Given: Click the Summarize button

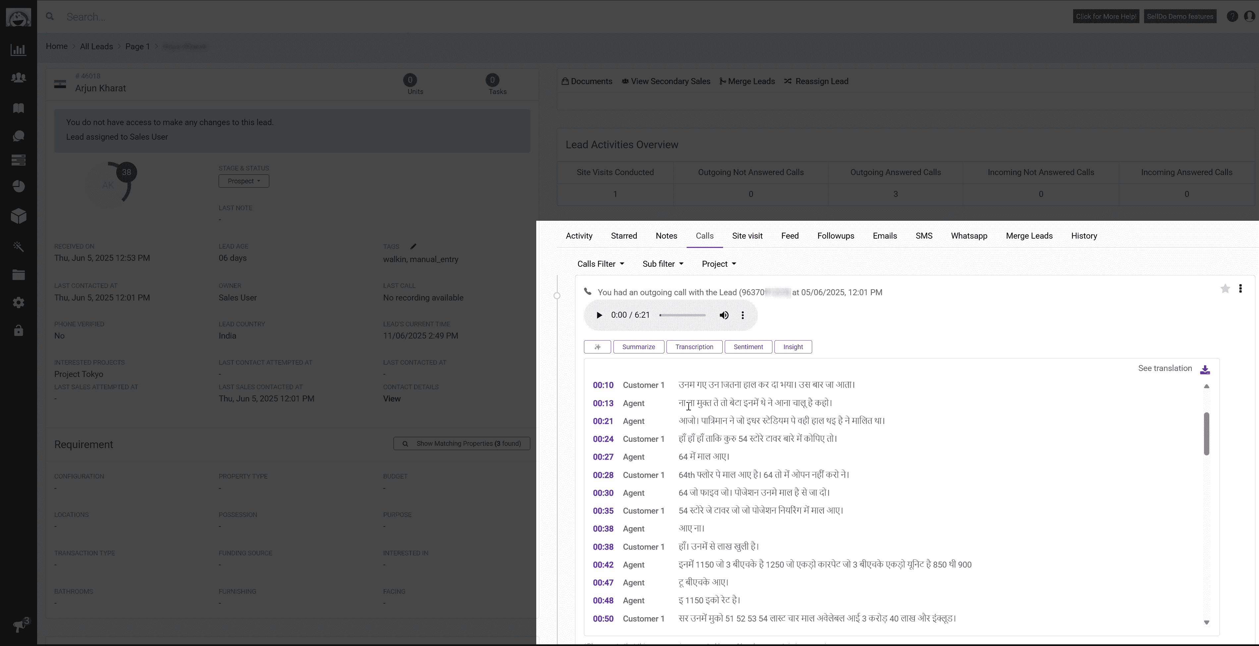Looking at the screenshot, I should point(638,347).
